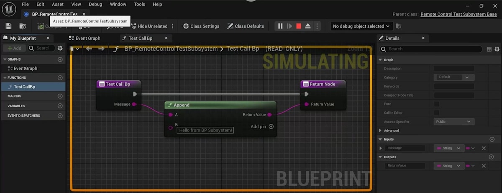
Task: Open Class Defaults
Action: click(x=246, y=26)
